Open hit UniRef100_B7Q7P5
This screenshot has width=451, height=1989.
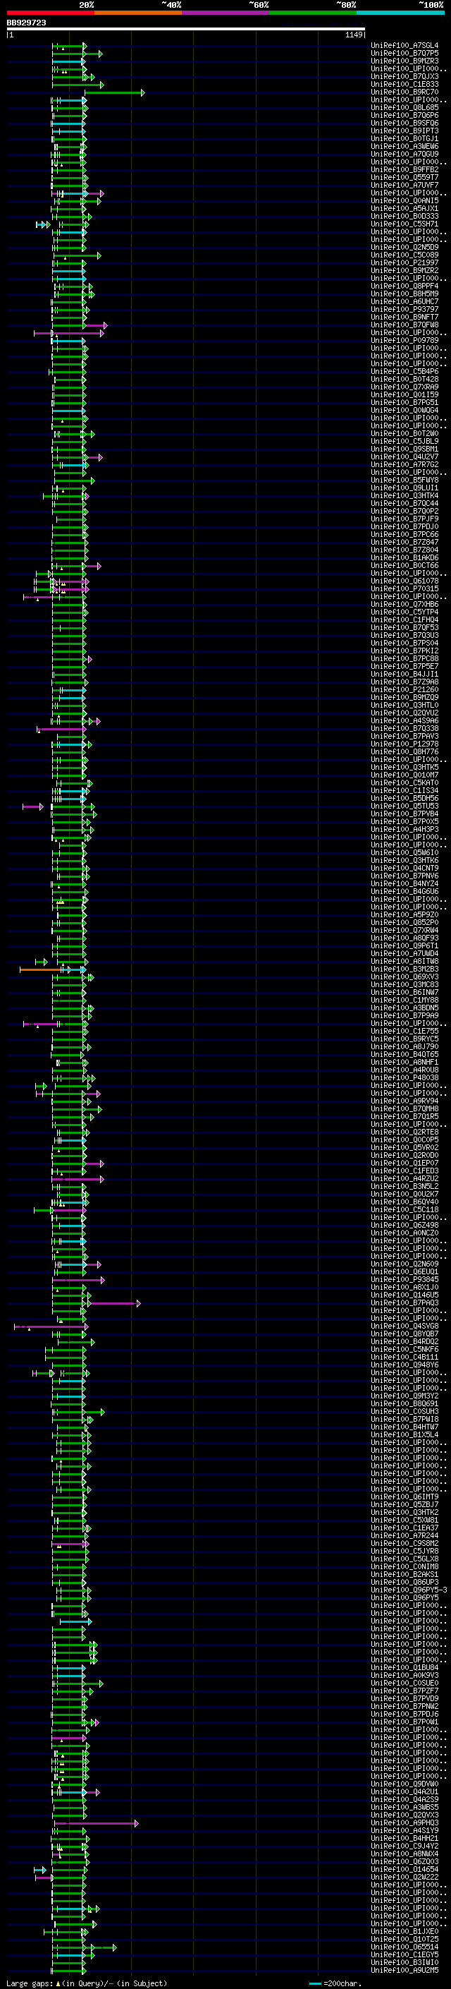click(404, 54)
